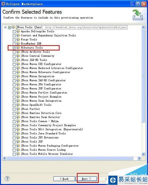Click the icon beside JBoss Central Community
Screen dimensions: 148x185
tap(18, 56)
